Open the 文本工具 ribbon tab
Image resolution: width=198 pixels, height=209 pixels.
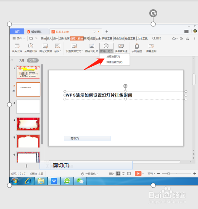[x=143, y=39]
